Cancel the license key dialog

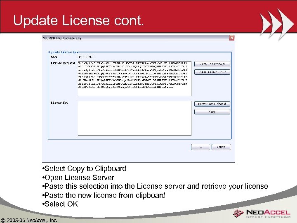pyautogui.click(x=221, y=147)
